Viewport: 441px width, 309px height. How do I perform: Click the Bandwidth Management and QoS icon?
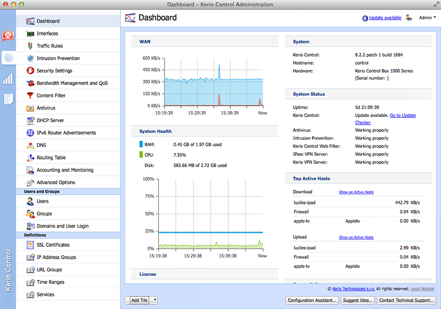[30, 83]
